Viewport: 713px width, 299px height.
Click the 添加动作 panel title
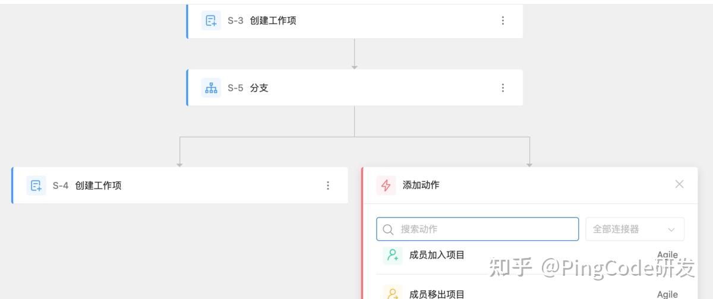point(421,185)
